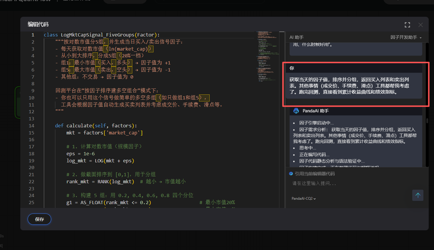Click the docstring line '按对数市值分5组'
Image resolution: width=434 pixels, height=250 pixels.
119,42
